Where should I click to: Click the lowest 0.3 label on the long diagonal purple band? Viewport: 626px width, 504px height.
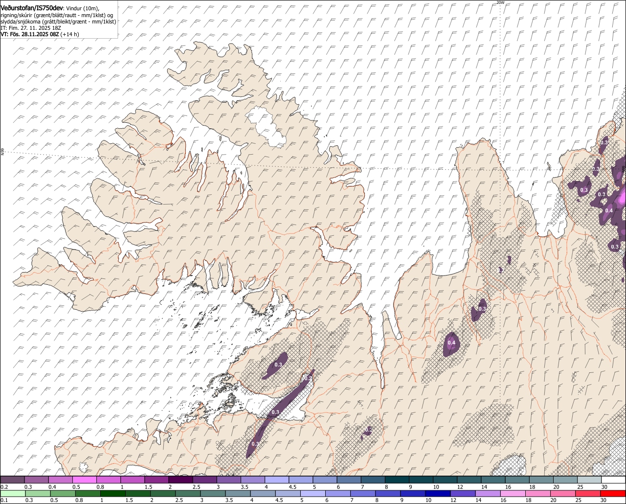click(255, 444)
